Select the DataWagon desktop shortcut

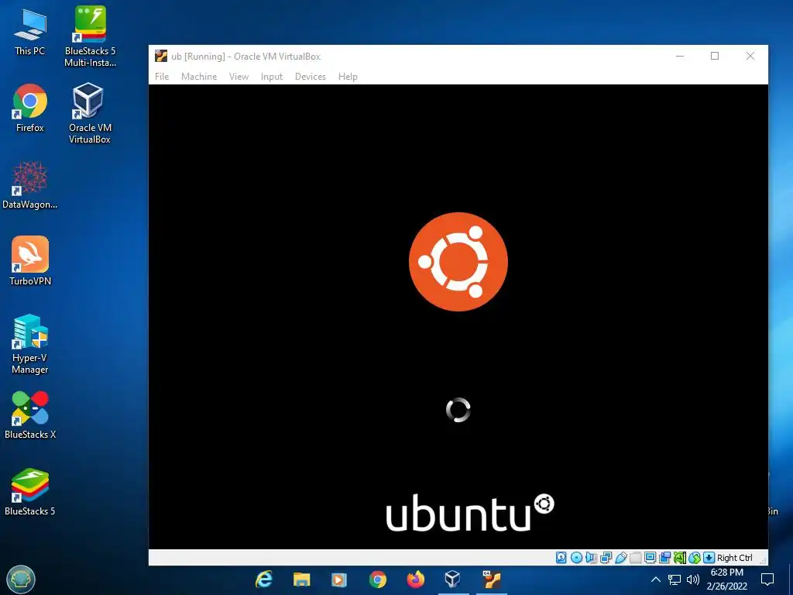click(x=30, y=184)
